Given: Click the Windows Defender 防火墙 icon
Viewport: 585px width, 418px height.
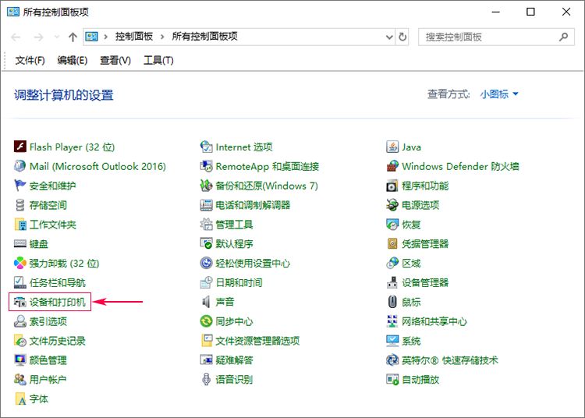Looking at the screenshot, I should [392, 166].
